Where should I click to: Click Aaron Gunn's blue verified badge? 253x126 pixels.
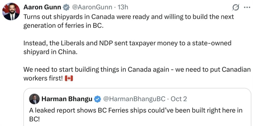(x=67, y=7)
